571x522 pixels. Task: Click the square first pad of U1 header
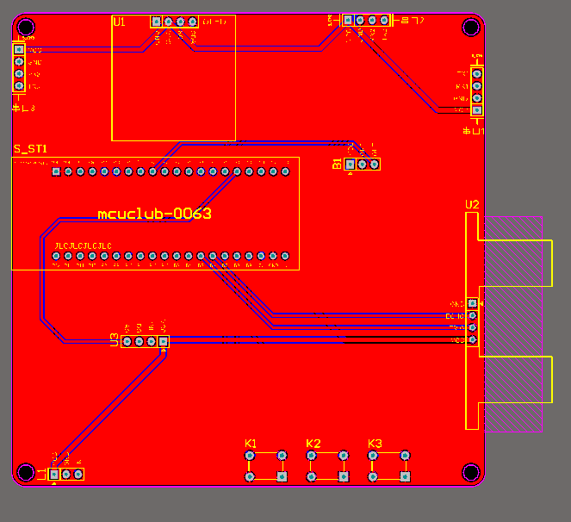click(156, 22)
